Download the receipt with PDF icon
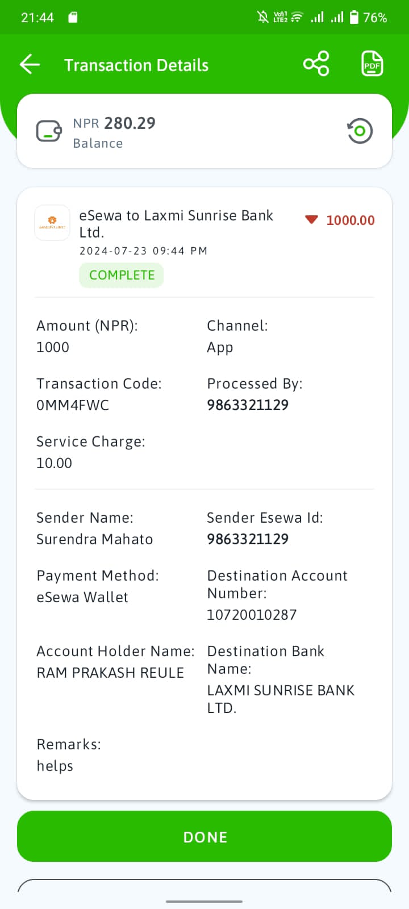409x909 pixels. pyautogui.click(x=372, y=64)
